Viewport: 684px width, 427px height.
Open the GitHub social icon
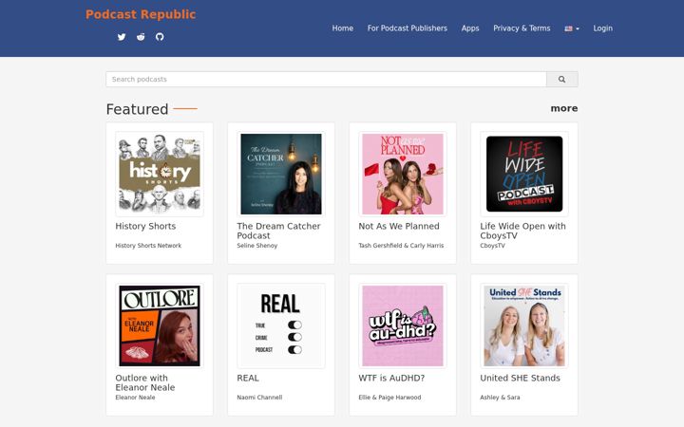point(160,37)
